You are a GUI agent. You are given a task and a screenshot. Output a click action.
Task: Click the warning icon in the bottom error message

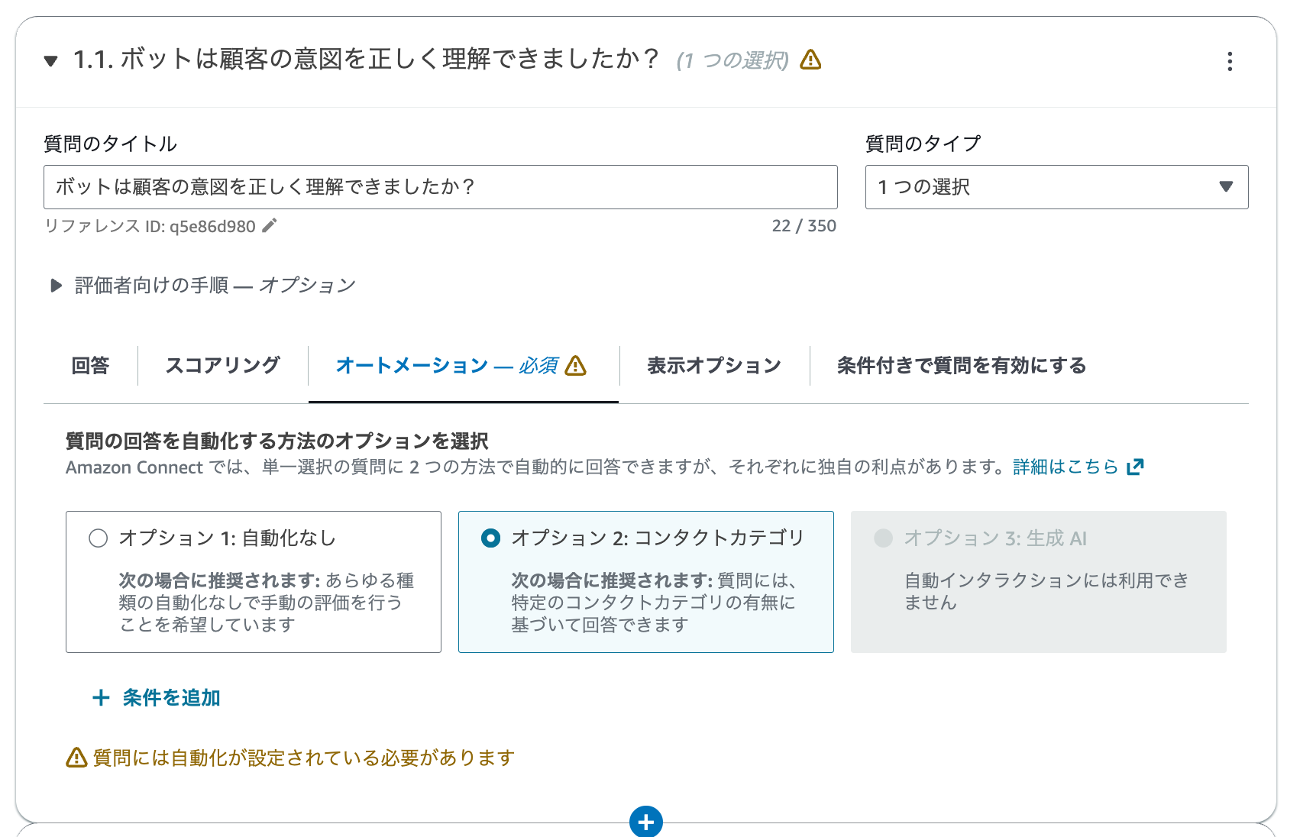(76, 757)
